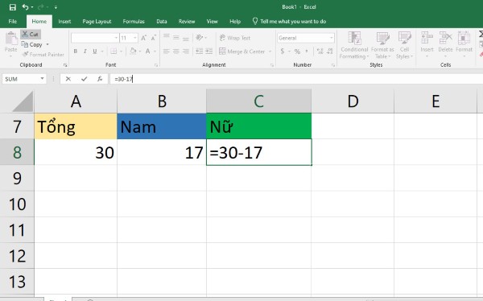Cancel the formula entry with X
The width and height of the screenshot is (483, 301).
pos(68,79)
